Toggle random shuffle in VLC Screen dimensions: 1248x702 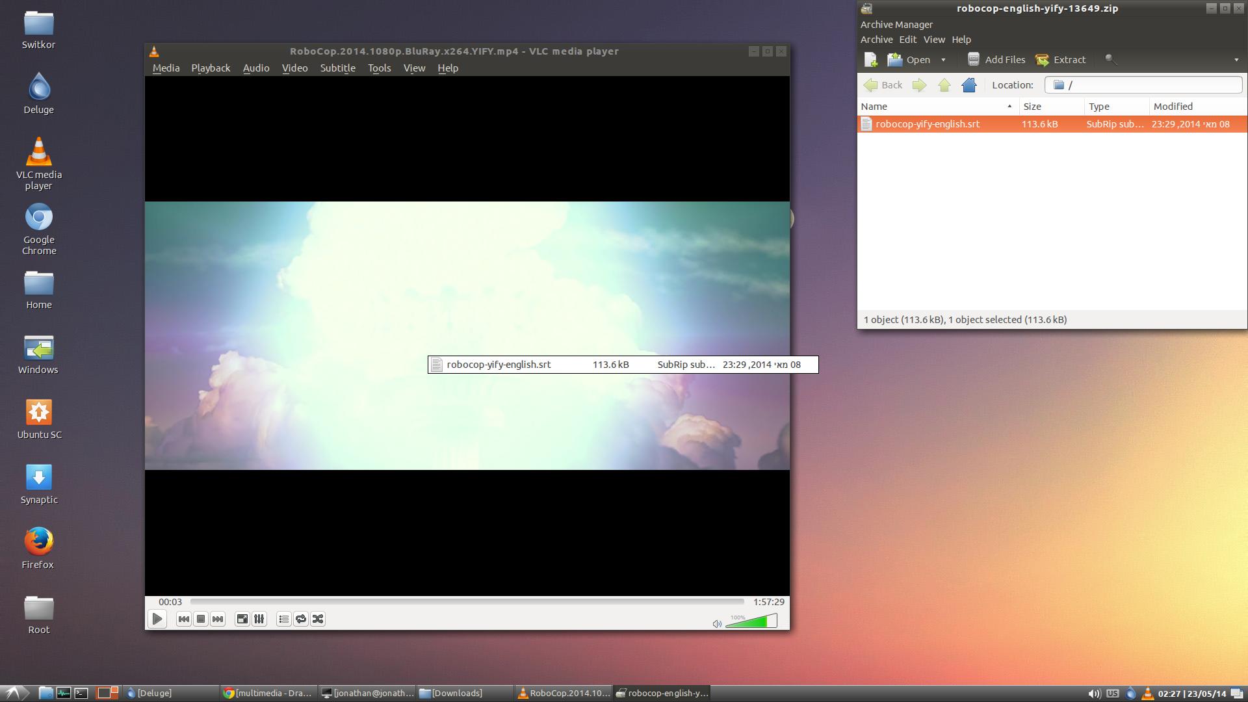(318, 619)
